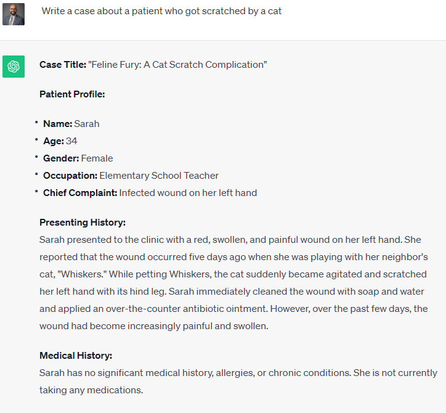Click the Case Title heading

point(63,65)
